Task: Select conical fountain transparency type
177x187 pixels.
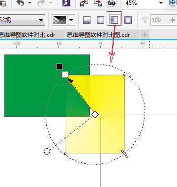Action: click(x=114, y=20)
